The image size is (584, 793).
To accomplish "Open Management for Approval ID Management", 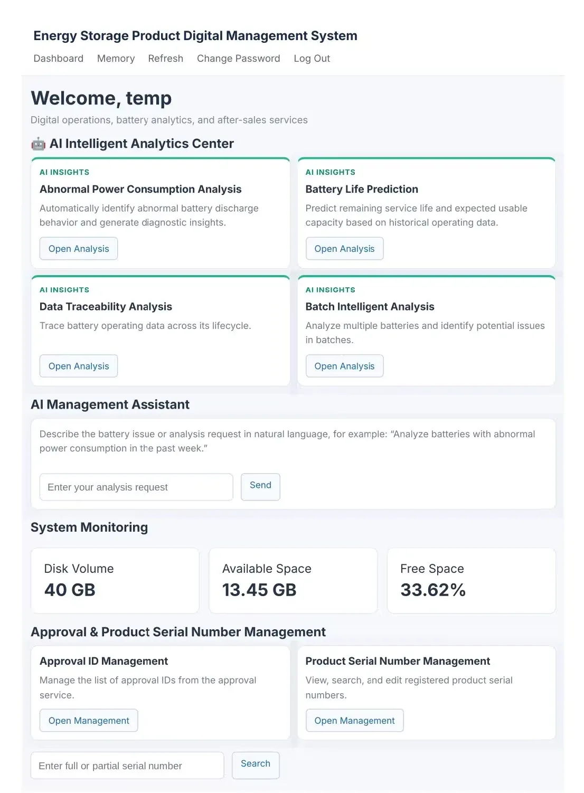I will point(89,721).
